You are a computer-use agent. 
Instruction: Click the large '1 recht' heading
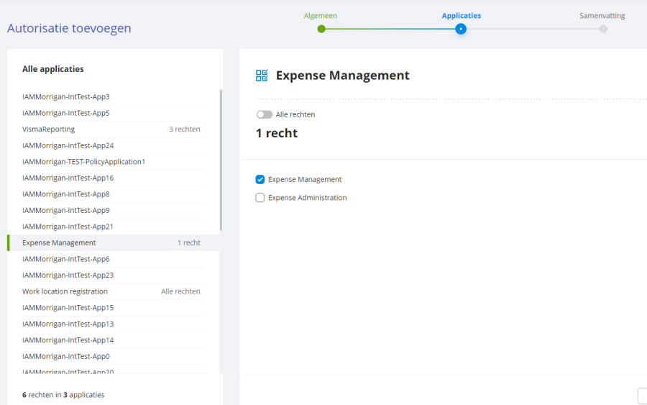[277, 133]
